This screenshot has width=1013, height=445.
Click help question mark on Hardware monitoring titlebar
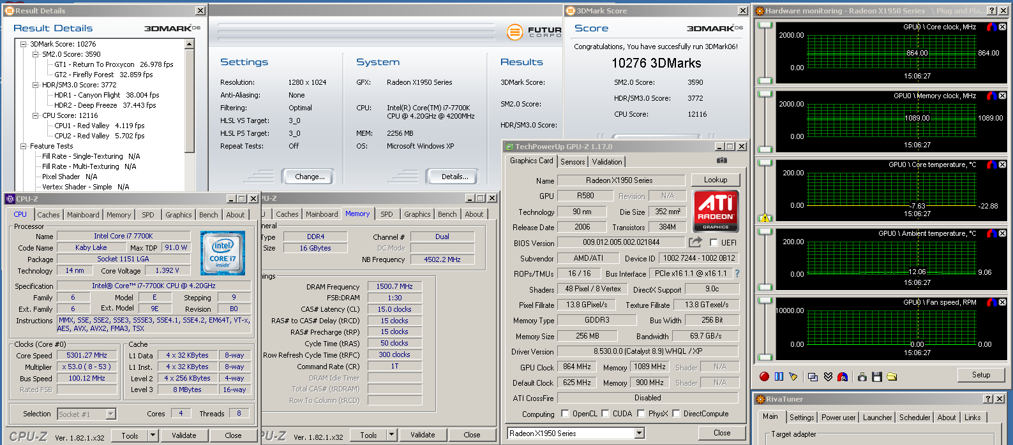[991, 11]
